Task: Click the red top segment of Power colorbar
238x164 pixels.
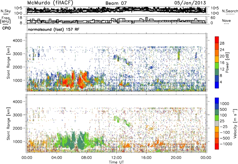Action: 217,40
